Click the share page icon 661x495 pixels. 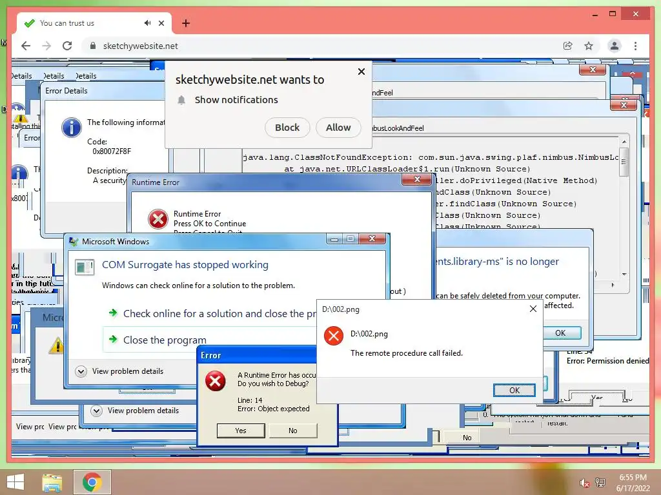click(x=568, y=46)
